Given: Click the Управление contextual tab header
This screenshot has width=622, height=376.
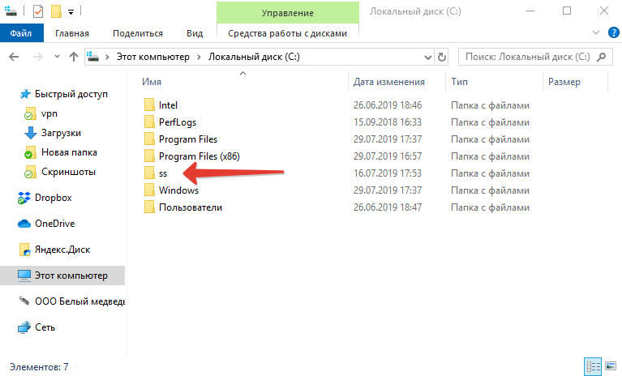Looking at the screenshot, I should click(x=288, y=13).
